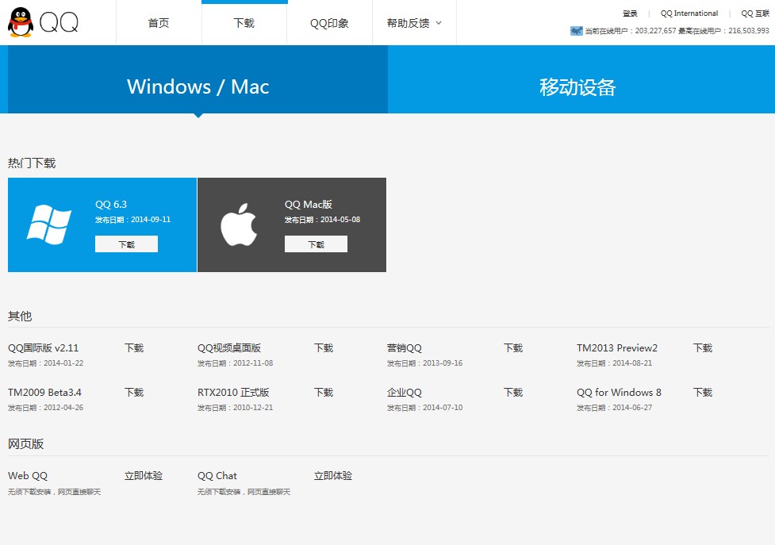Click the Windows logo in the QQ 6.3 tile
Image resolution: width=775 pixels, height=545 pixels.
pos(49,225)
